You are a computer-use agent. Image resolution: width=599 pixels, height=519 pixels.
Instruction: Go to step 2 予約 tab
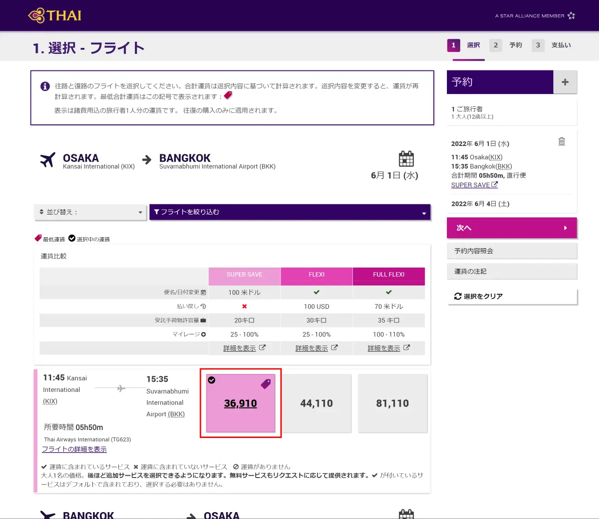tap(506, 45)
